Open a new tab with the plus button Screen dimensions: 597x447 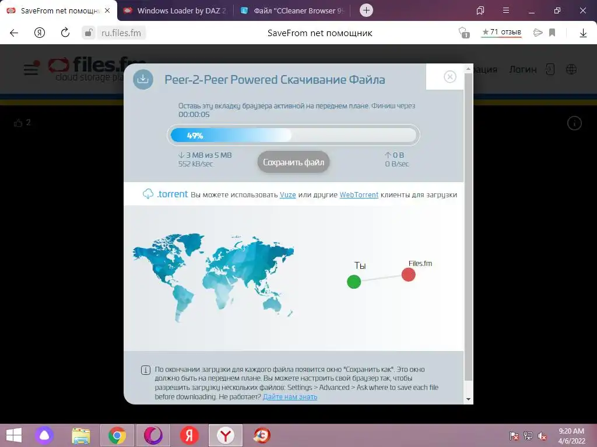366,10
